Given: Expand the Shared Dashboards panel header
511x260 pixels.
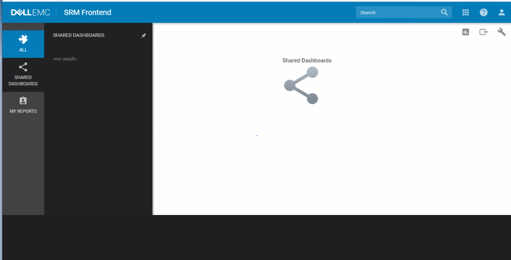Looking at the screenshot, I should tap(78, 35).
